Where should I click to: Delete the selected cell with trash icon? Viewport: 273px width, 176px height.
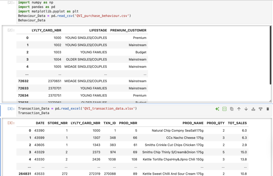tap(268, 109)
